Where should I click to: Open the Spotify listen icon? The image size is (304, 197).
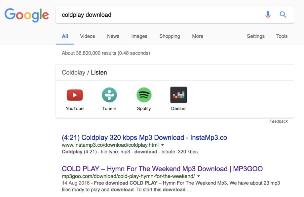point(144,95)
